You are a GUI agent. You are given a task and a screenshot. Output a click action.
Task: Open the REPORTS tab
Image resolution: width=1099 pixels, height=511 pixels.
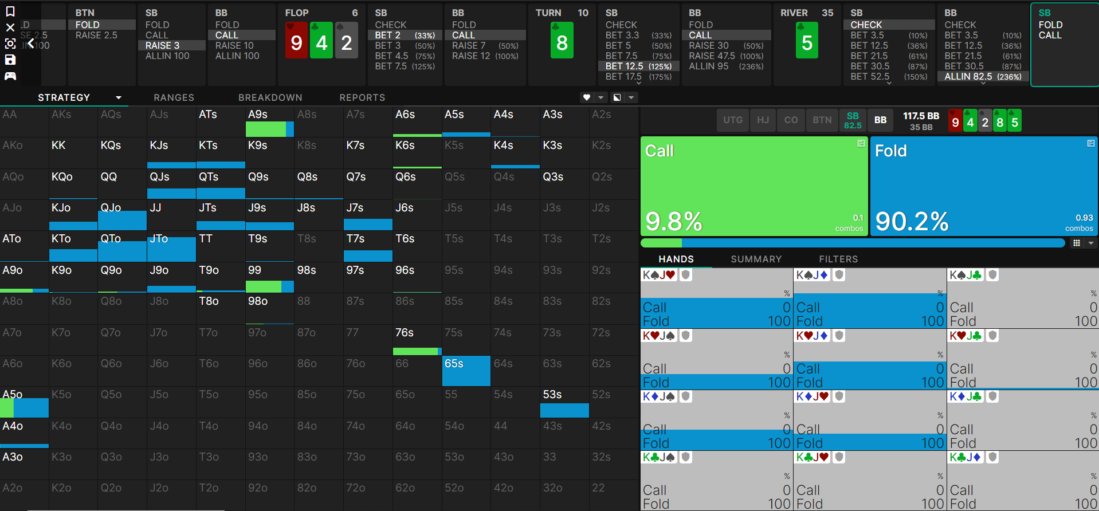coord(363,98)
